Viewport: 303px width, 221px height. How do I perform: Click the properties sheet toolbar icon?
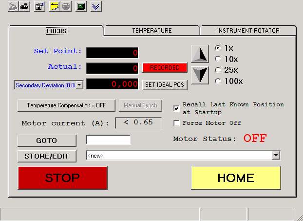click(39, 6)
